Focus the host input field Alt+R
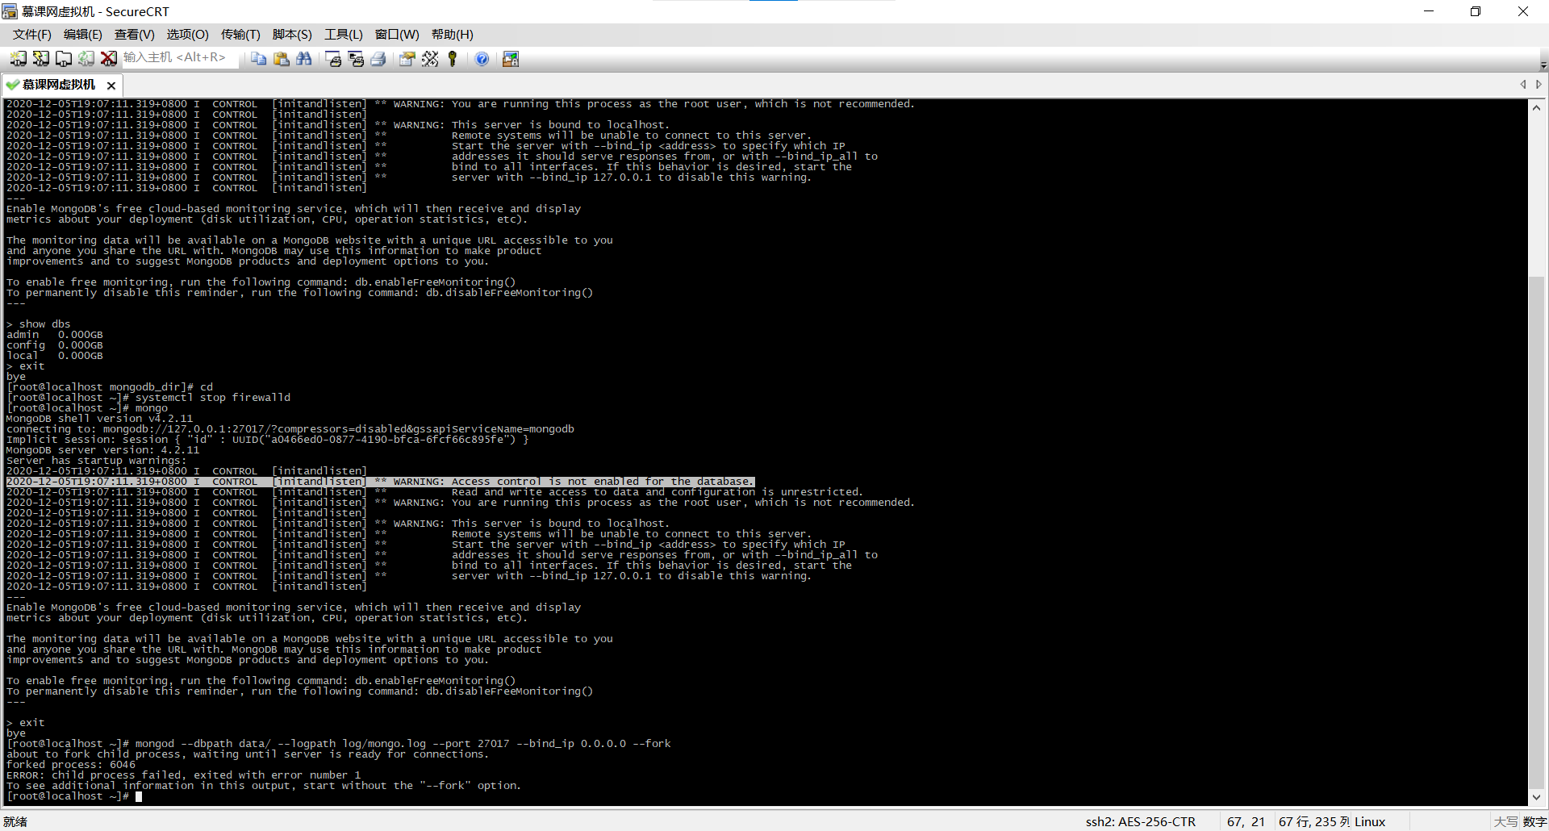Screen dimensions: 1549x831 point(179,58)
